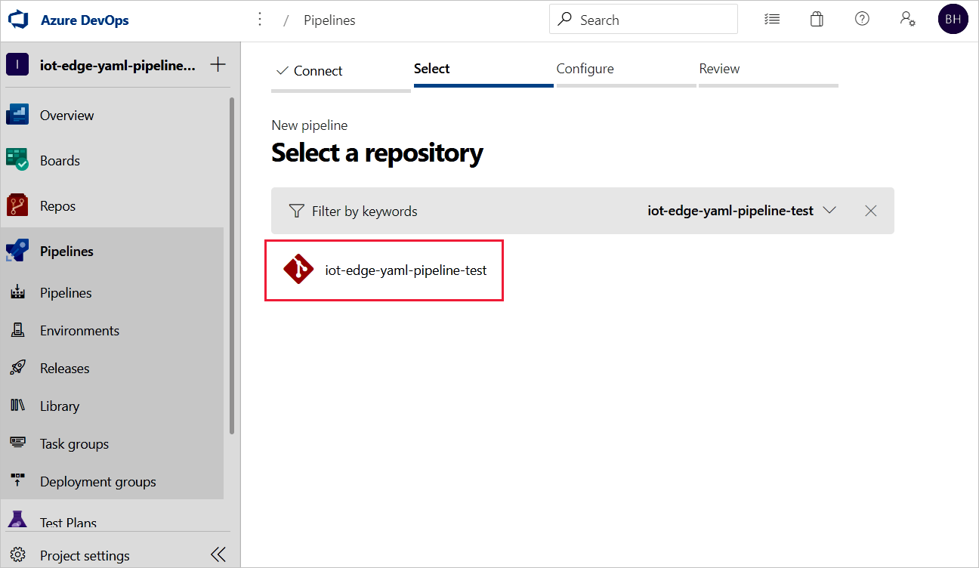Screen dimensions: 979x568
Task: Open the Repos section
Action: coord(57,205)
